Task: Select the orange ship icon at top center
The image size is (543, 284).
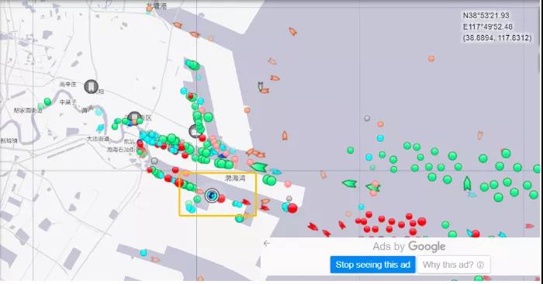Action: [293, 32]
